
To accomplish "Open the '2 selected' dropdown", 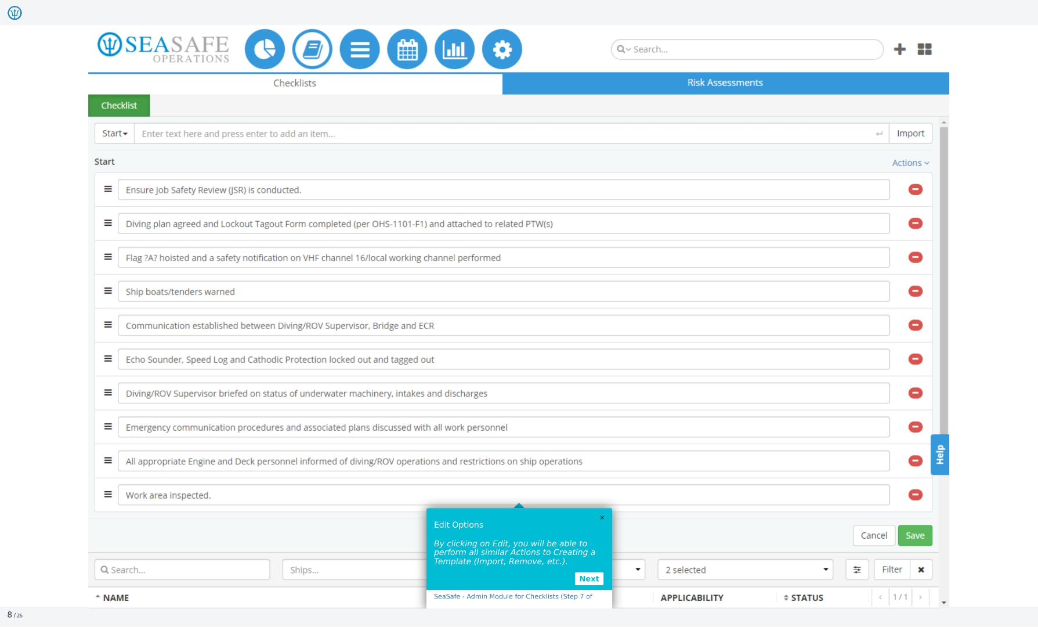I will pos(746,570).
